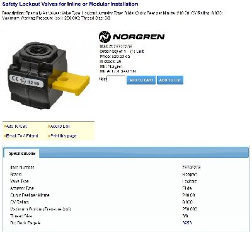252x235 pixels.
Task: Click the arrow bullet beside Email To A Friend
Action: coord(5,136)
